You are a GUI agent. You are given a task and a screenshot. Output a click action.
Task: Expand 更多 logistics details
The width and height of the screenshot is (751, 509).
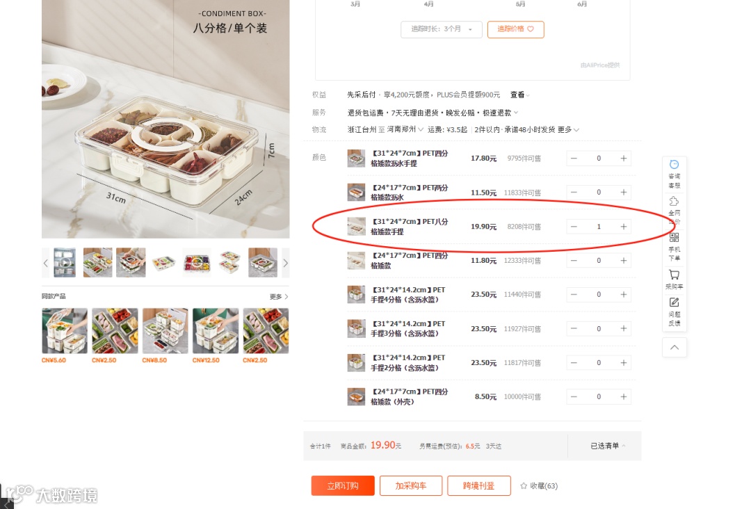click(x=569, y=130)
